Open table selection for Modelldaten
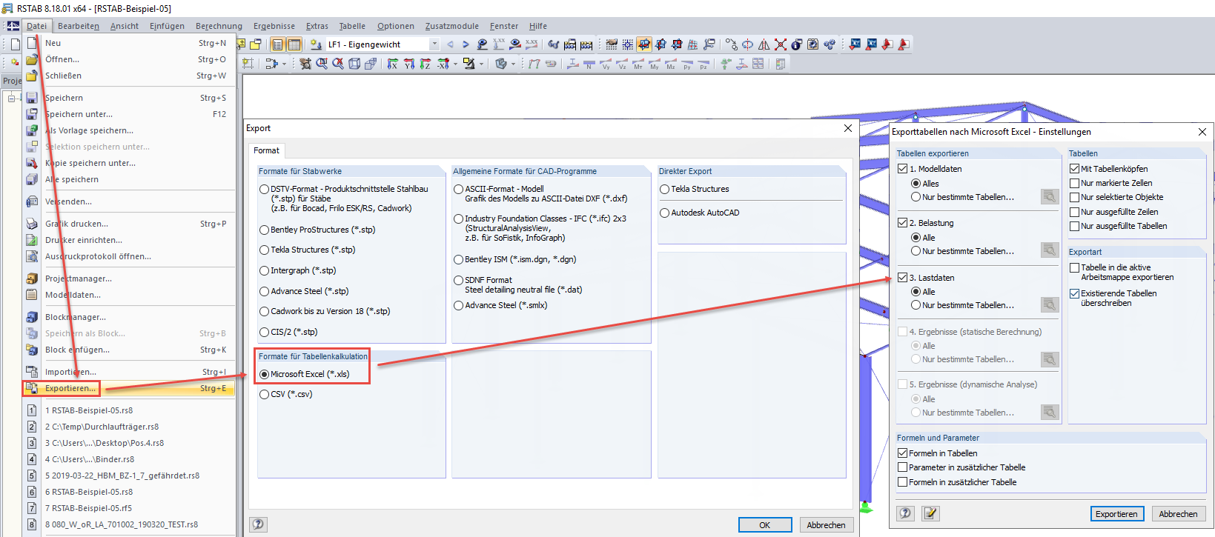The image size is (1215, 537). (x=1049, y=196)
